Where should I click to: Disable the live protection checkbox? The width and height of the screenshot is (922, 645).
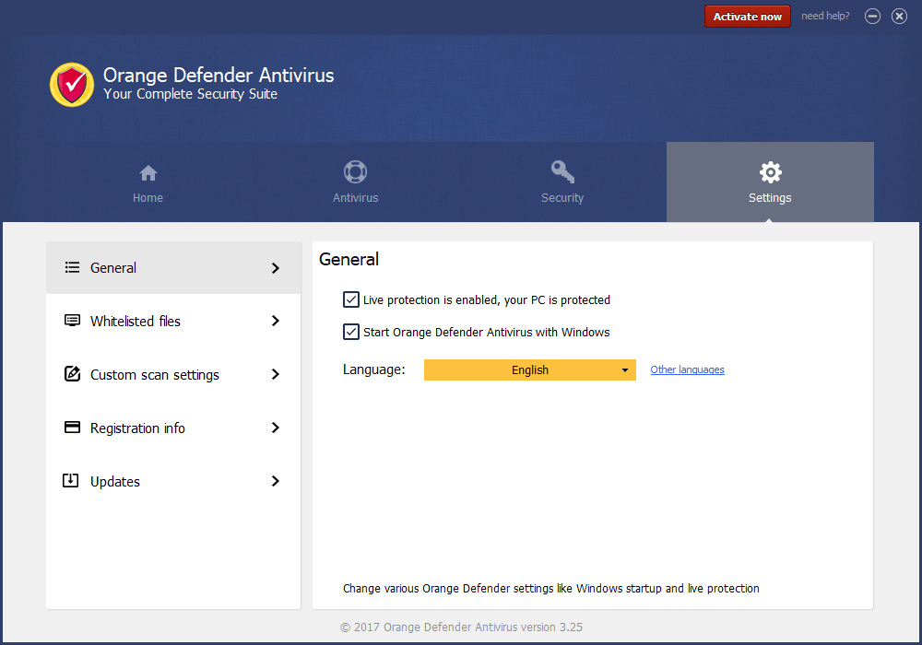351,299
